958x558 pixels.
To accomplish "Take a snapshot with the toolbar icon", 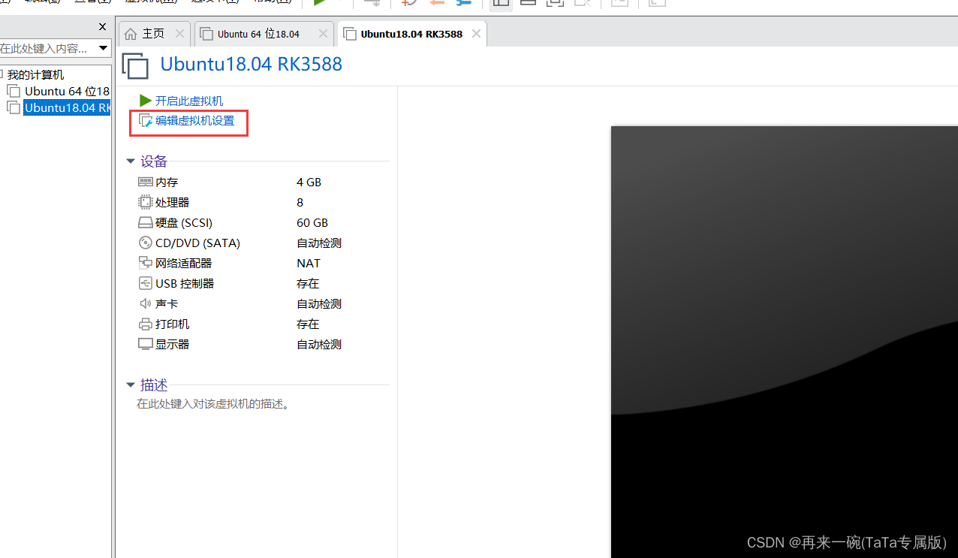I will point(409,4).
